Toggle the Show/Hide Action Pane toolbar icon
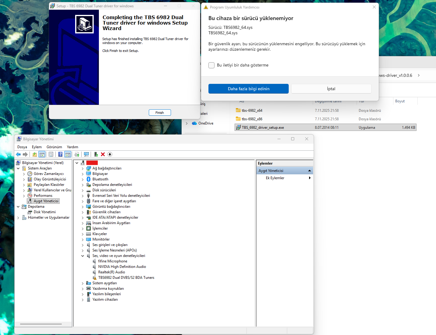Viewport: 436px width, 335px height. click(x=68, y=154)
